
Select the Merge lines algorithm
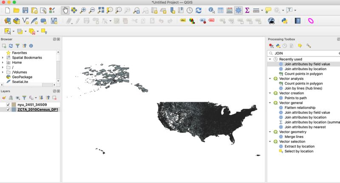[294, 137]
